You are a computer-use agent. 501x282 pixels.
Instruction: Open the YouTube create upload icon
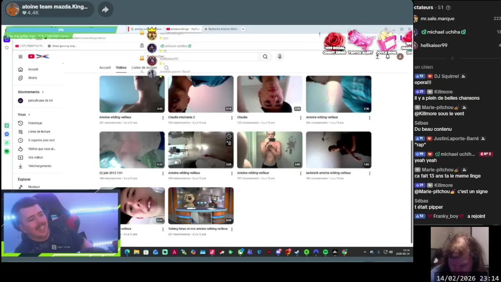(377, 56)
